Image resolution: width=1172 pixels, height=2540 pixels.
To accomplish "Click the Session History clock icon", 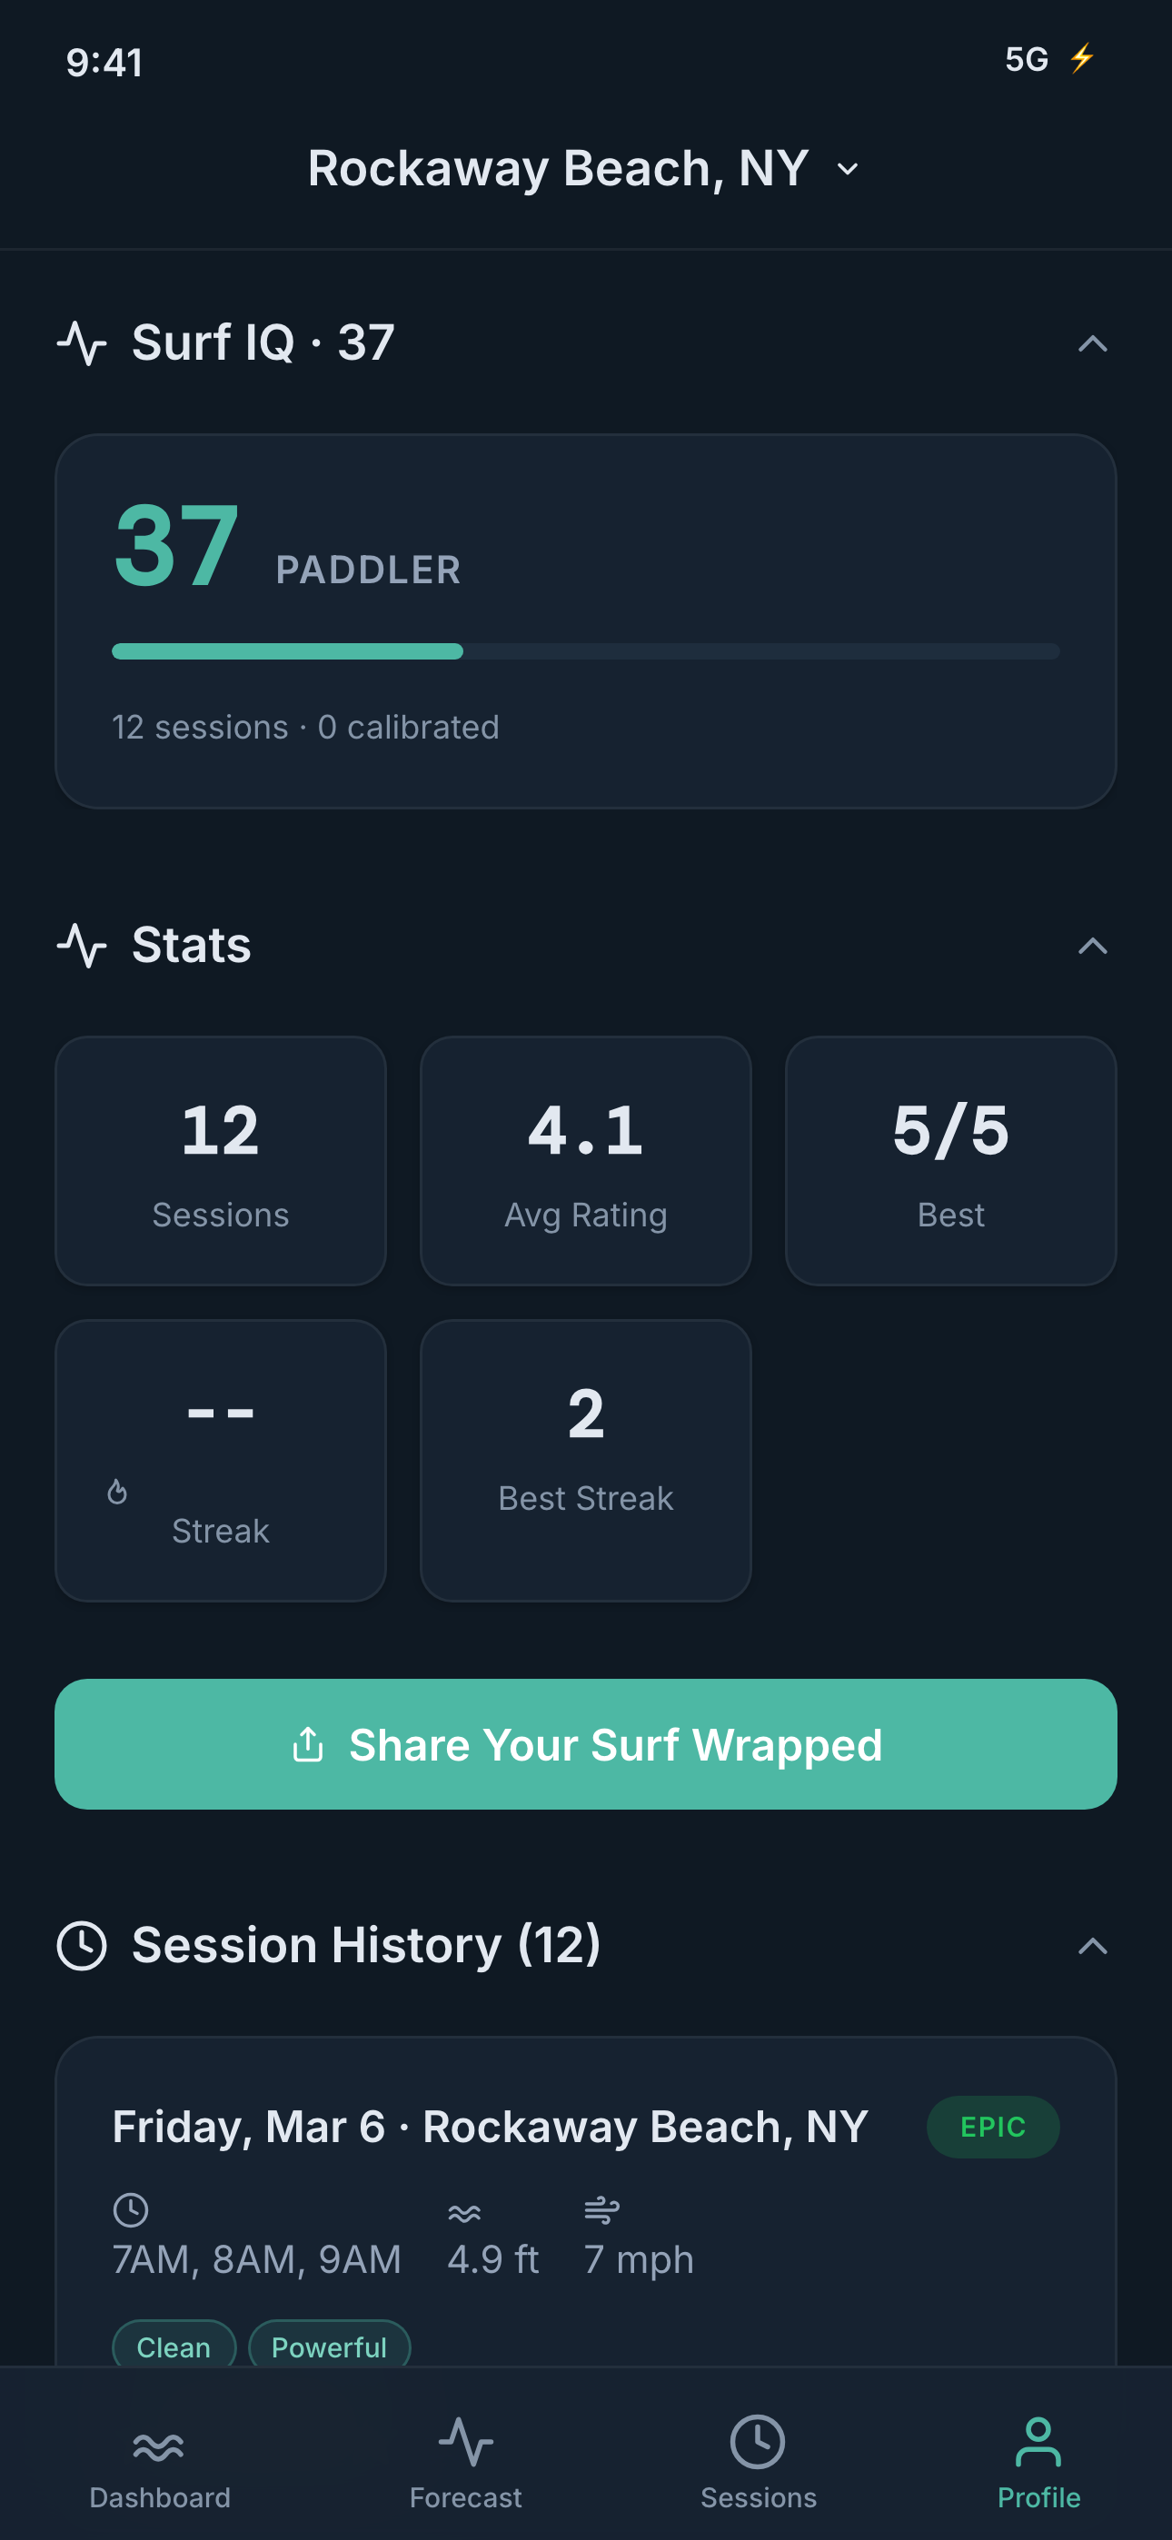I will click(83, 1944).
